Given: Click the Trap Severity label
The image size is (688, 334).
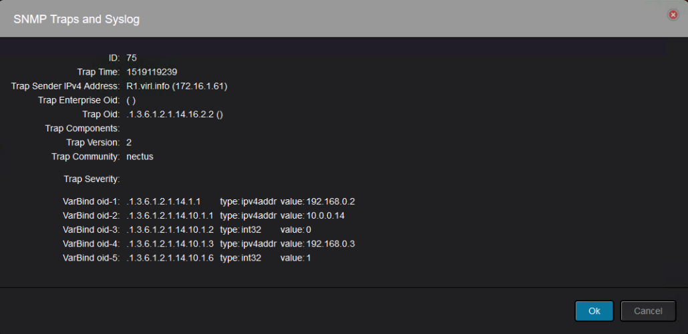Looking at the screenshot, I should pyautogui.click(x=91, y=179).
